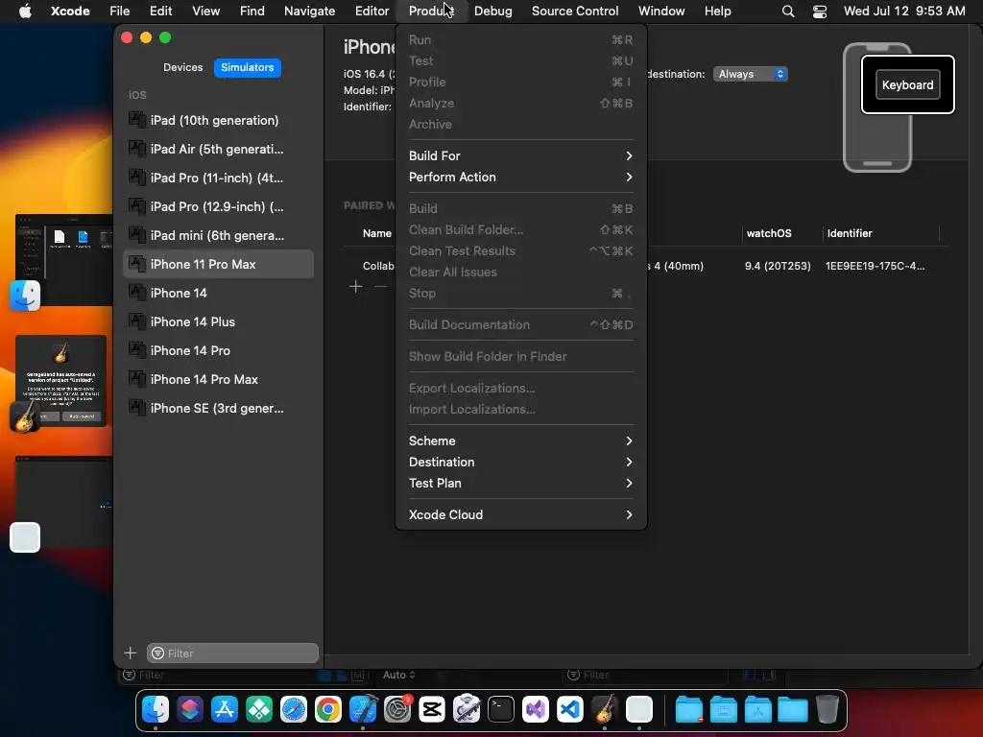
Task: Open Spotlight search in the menu bar
Action: click(788, 12)
